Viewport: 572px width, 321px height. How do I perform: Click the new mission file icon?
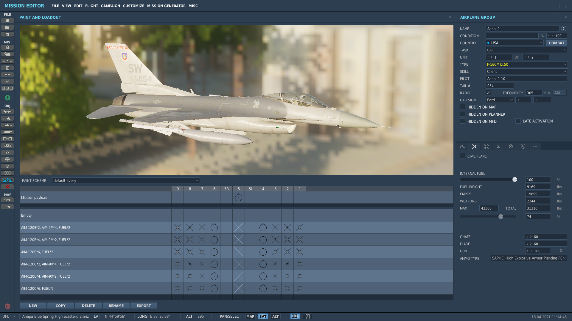(7, 21)
